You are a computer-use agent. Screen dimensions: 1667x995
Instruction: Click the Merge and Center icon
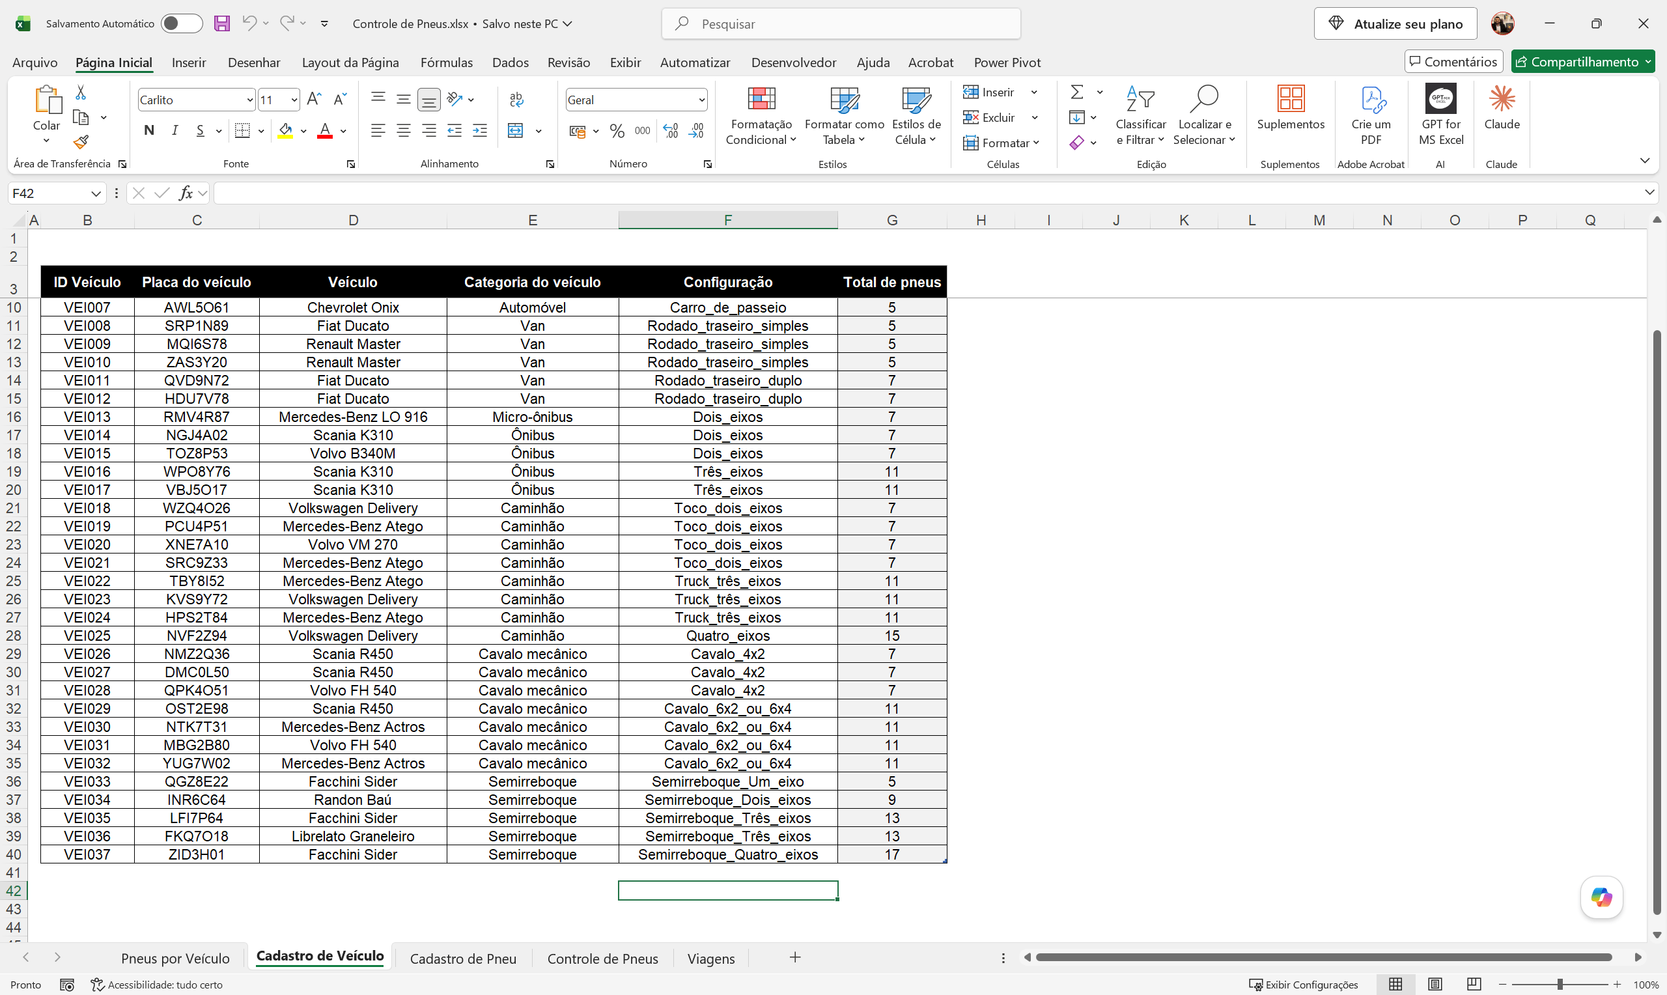[x=516, y=130]
